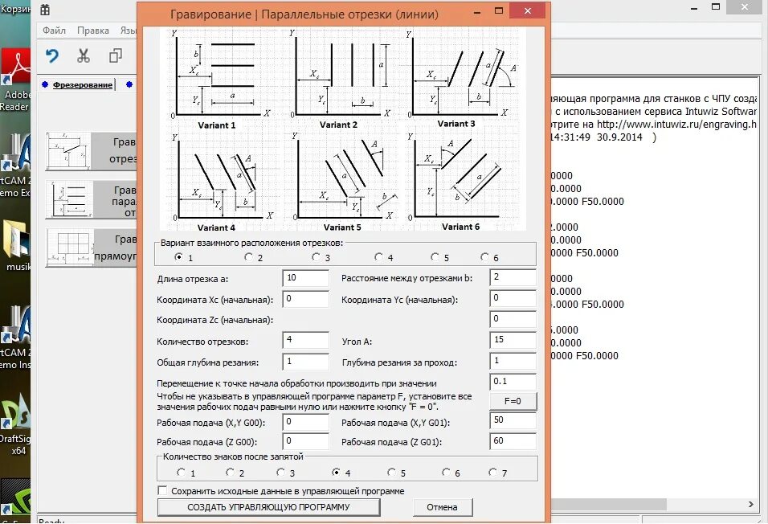Click Координата Yc input field
768x524 pixels.
point(513,298)
